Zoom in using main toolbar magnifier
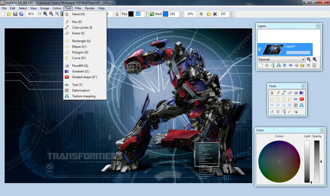 (x=45, y=14)
